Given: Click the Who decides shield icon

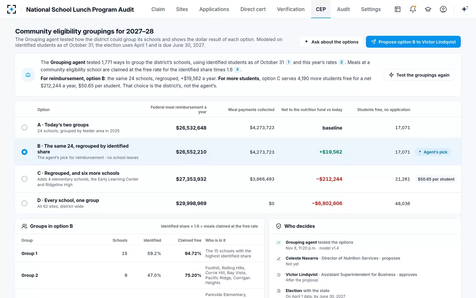Looking at the screenshot, I should pyautogui.click(x=279, y=226).
